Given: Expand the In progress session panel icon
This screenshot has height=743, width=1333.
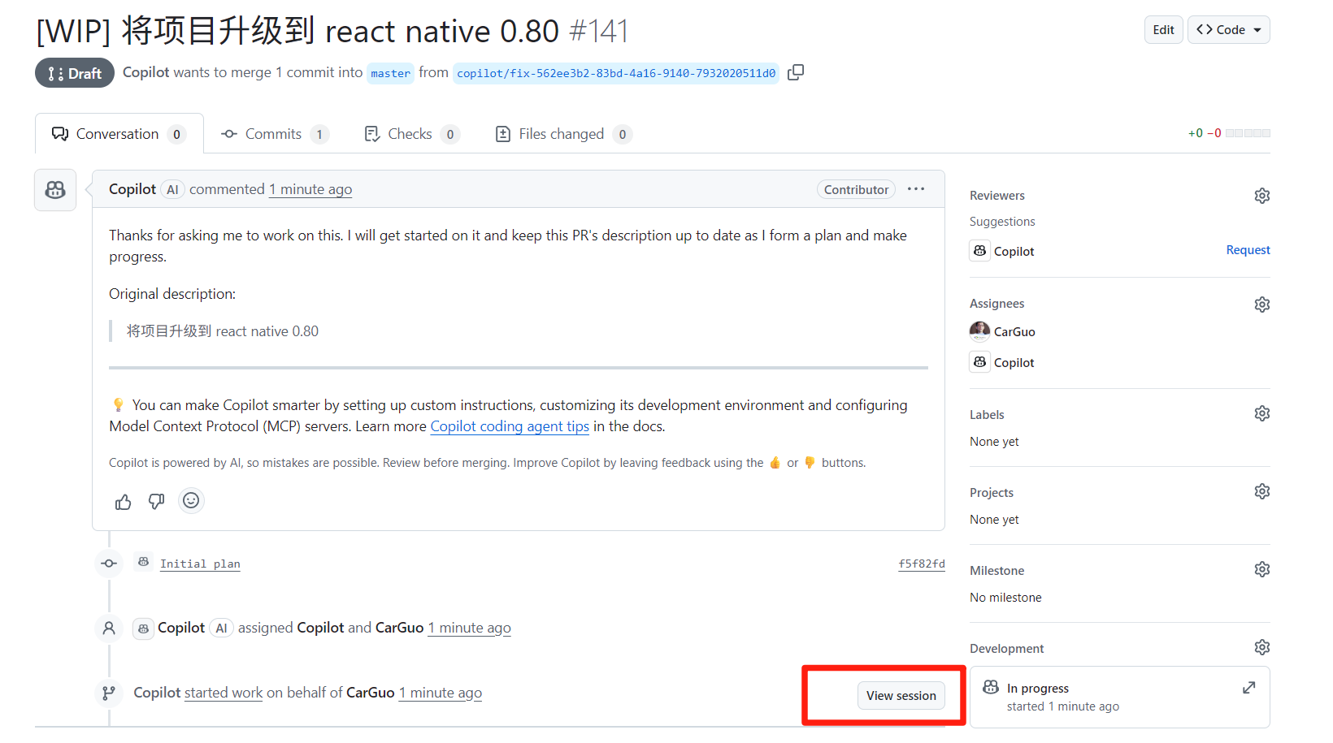Looking at the screenshot, I should [x=1249, y=688].
